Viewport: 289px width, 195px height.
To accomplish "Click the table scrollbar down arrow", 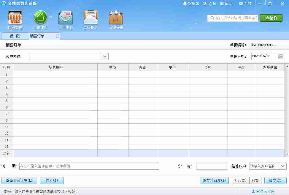I will coord(287,154).
